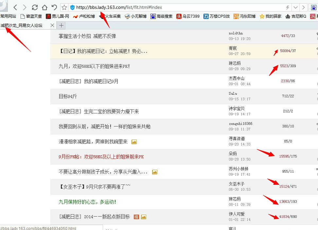
Task: Reload the page with refresh icon
Action: pos(35,7)
